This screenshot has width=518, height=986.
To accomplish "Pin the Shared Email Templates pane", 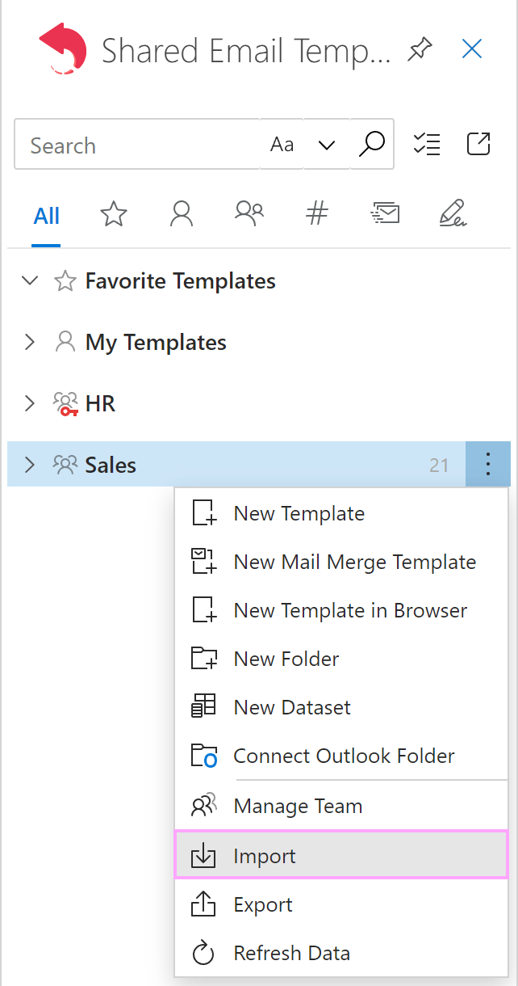I will point(420,48).
